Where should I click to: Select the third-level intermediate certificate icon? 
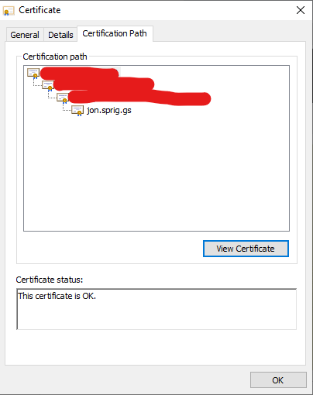tap(63, 98)
